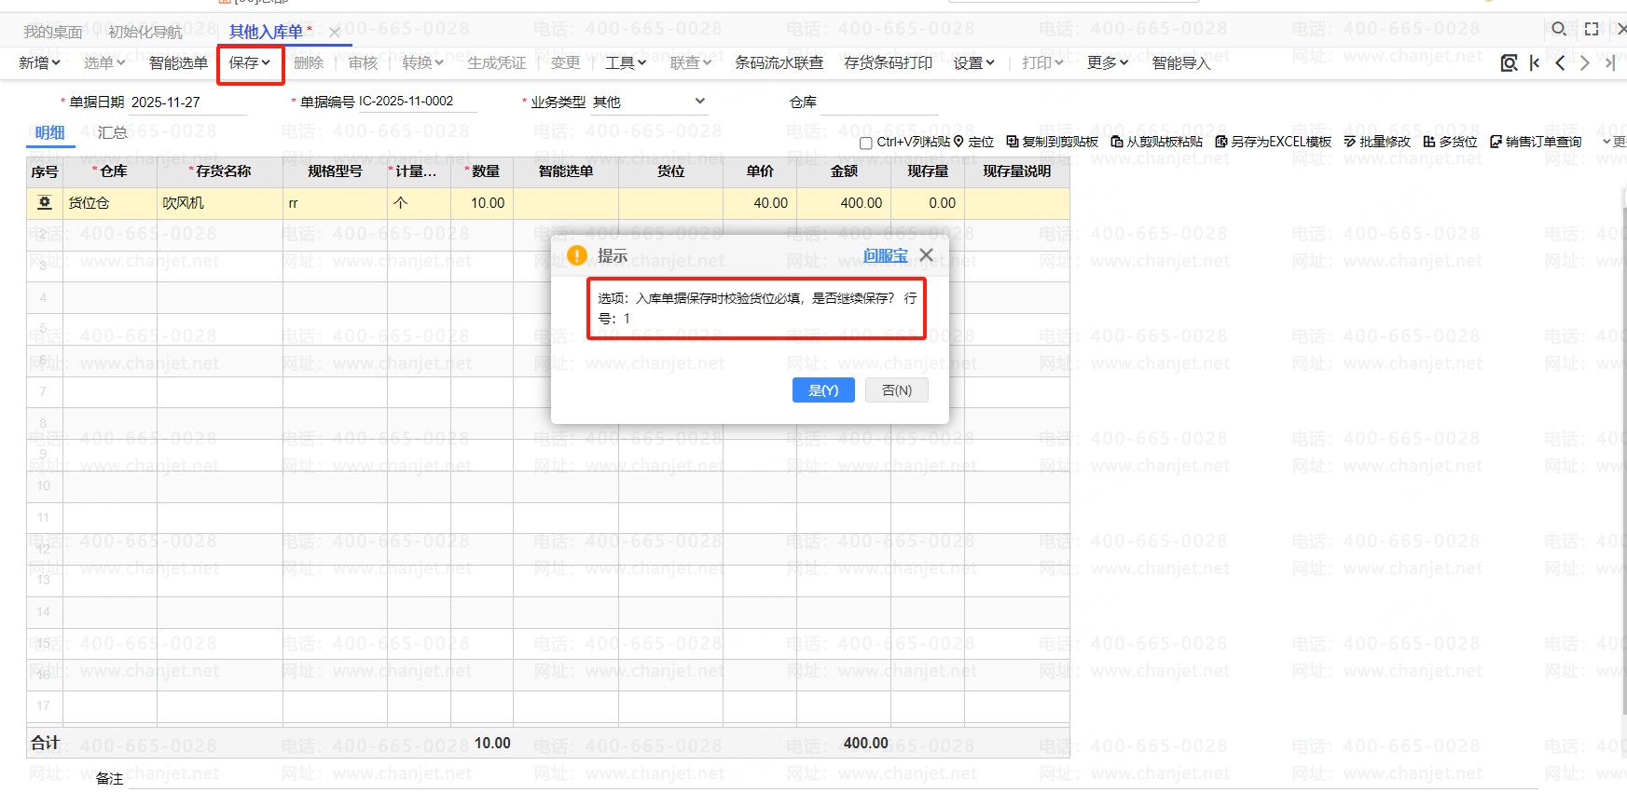
Task: Select cell 吹风机 in 存货名称 column
Action: [x=220, y=203]
